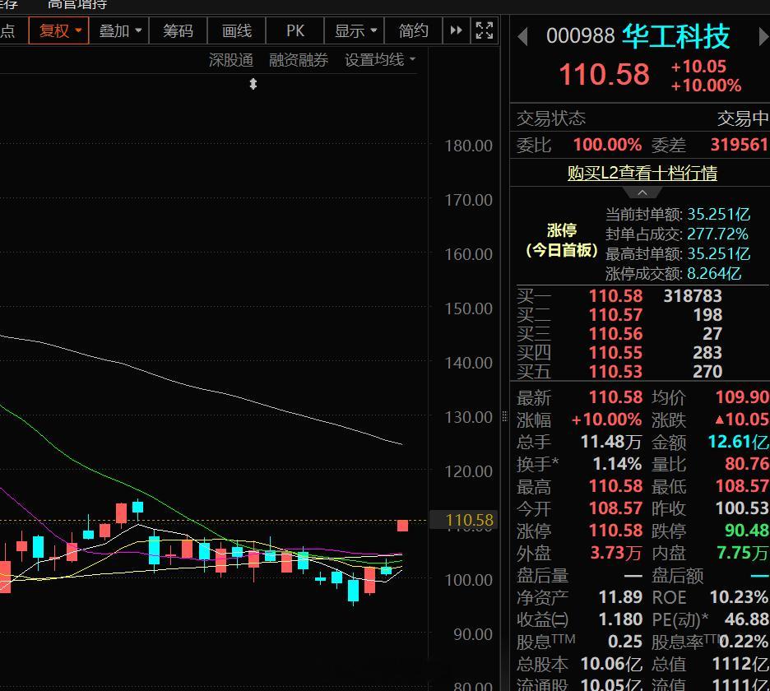
Task: Open the 设置均线 dropdown
Action: pyautogui.click(x=380, y=60)
